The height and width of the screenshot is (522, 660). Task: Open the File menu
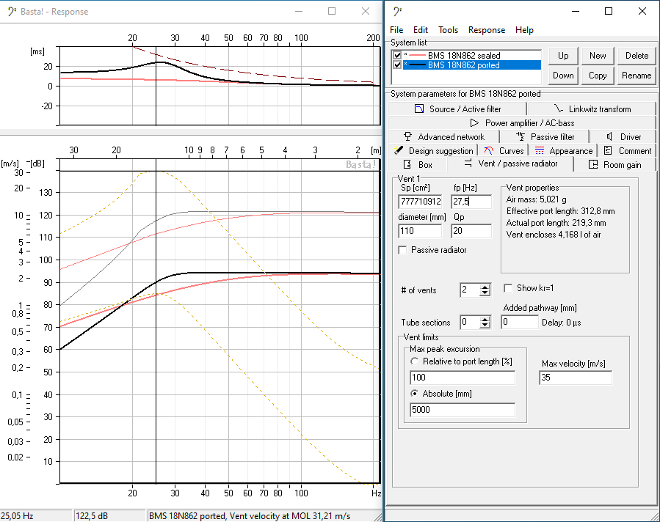(396, 30)
